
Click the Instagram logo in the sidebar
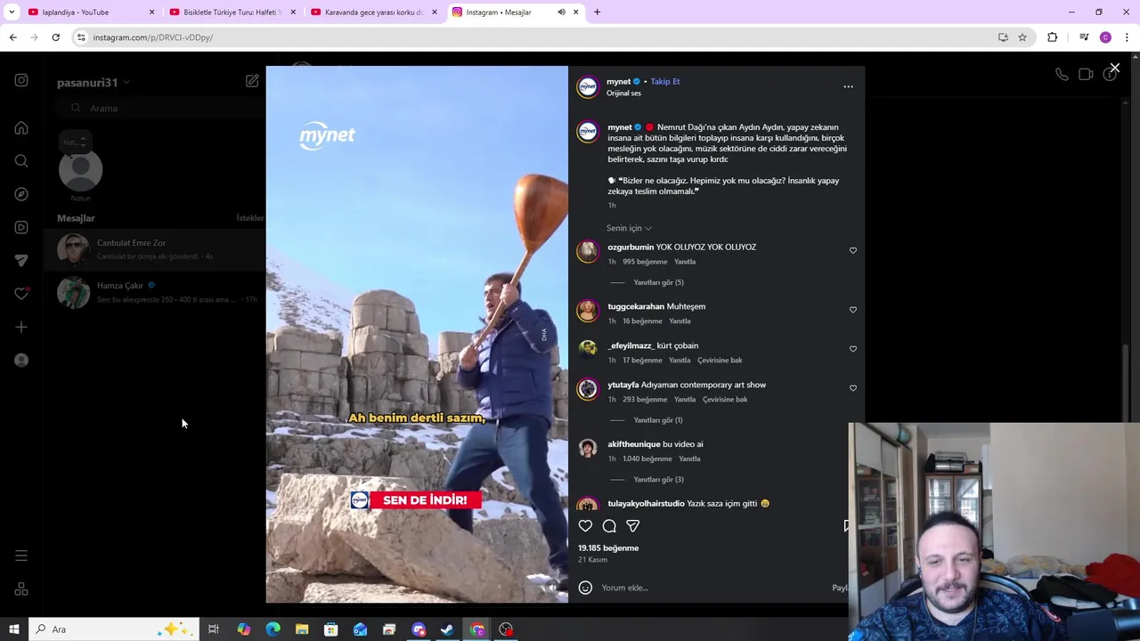point(21,80)
